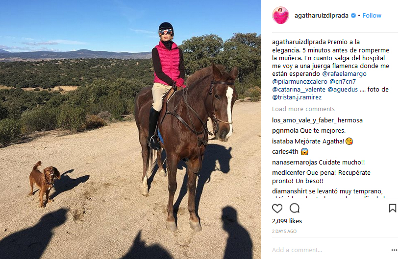Open the three-dot more options menu
The height and width of the screenshot is (259, 399).
pos(394,250)
